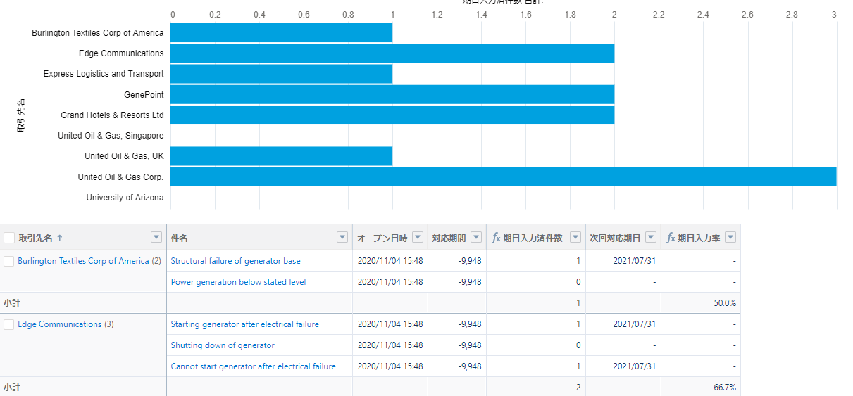Click the fx icon beside 期日入力済件数
The image size is (853, 396).
(x=496, y=238)
